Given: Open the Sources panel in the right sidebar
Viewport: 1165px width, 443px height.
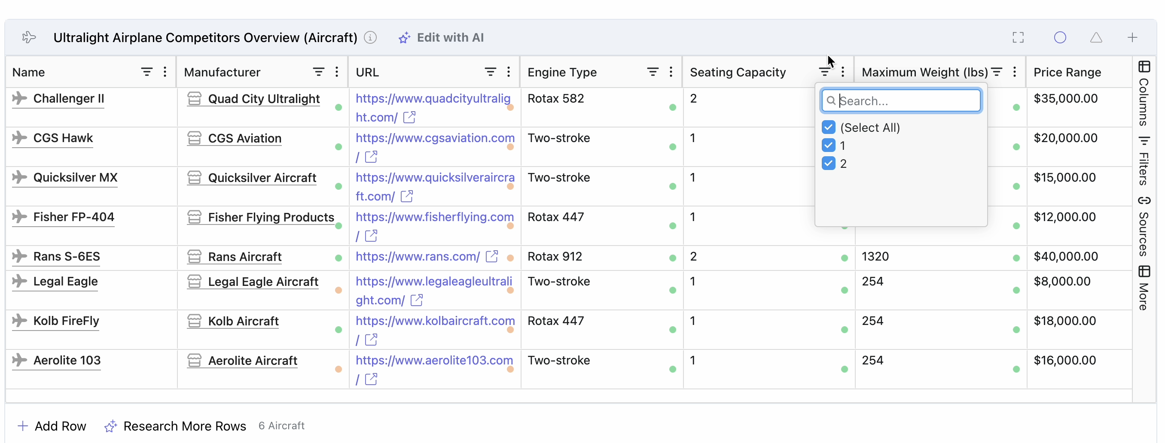Looking at the screenshot, I should (x=1144, y=226).
